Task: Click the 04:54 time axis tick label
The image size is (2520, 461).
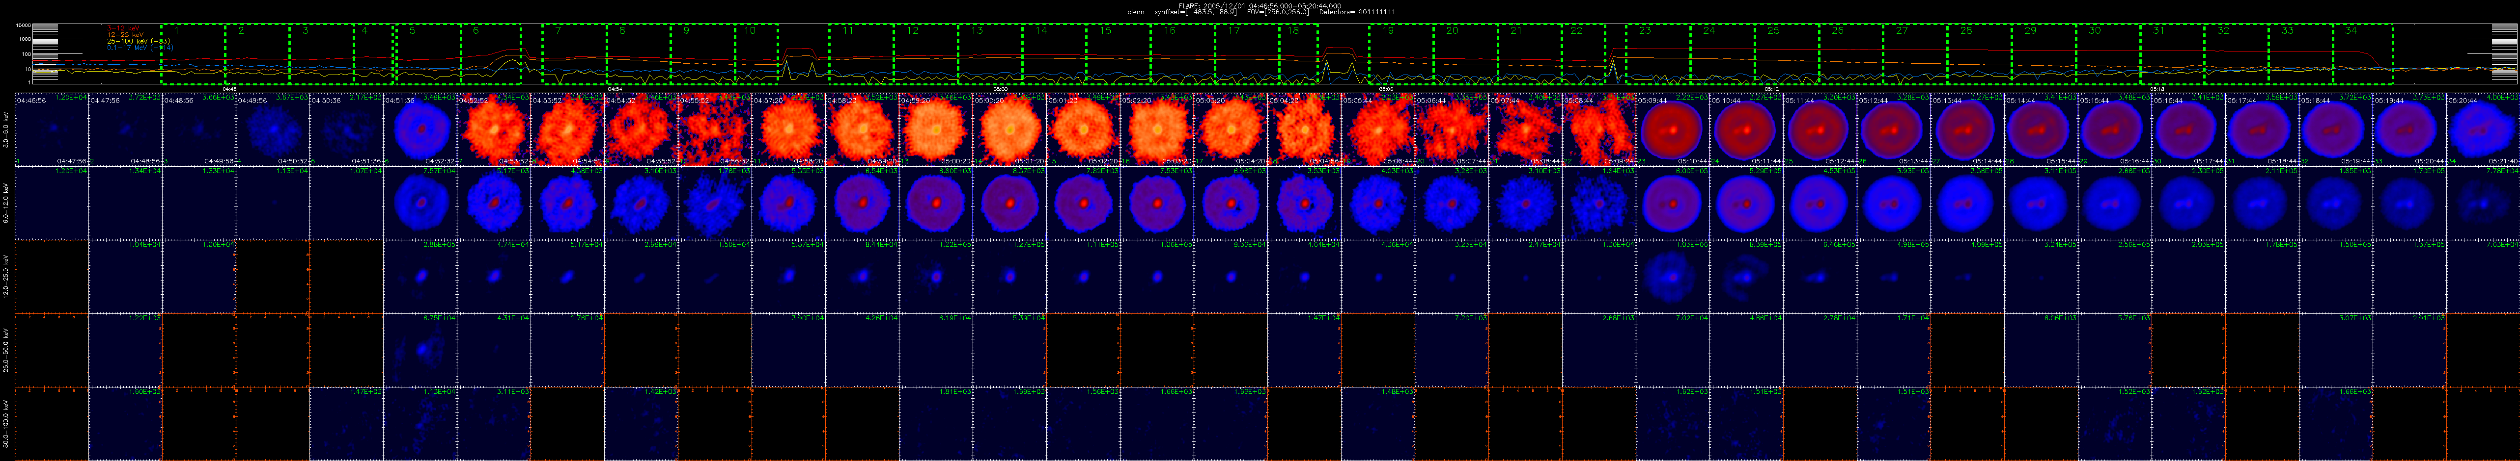Action: (615, 89)
